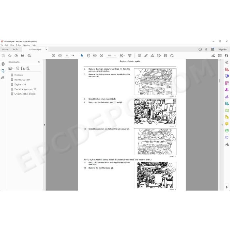The height and width of the screenshot is (230, 230).
Task: Click the scrolling mode toolbar icon
Action: pos(130,56)
